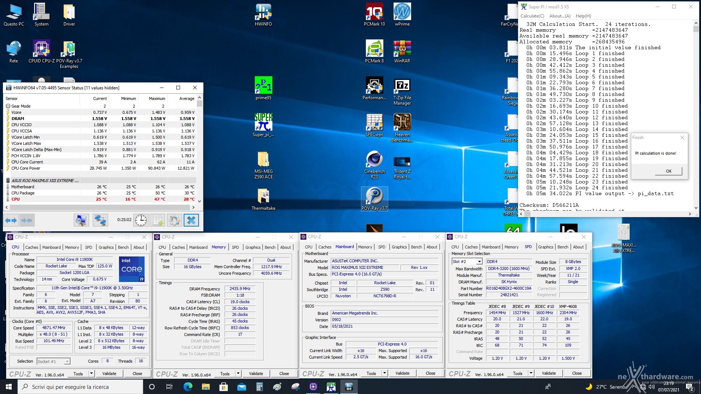Click the taskbar clock and date
Viewport: 701px width, 394px height.
click(x=669, y=387)
